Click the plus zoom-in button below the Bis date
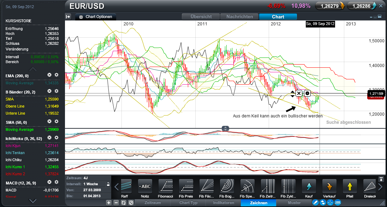Image resolution: width=387 pixels, height=207 pixels. 109,203
